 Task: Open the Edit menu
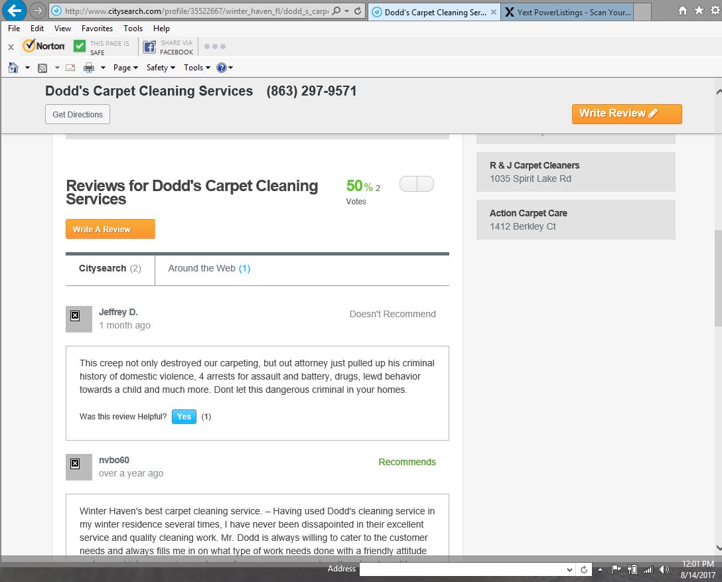(x=37, y=29)
